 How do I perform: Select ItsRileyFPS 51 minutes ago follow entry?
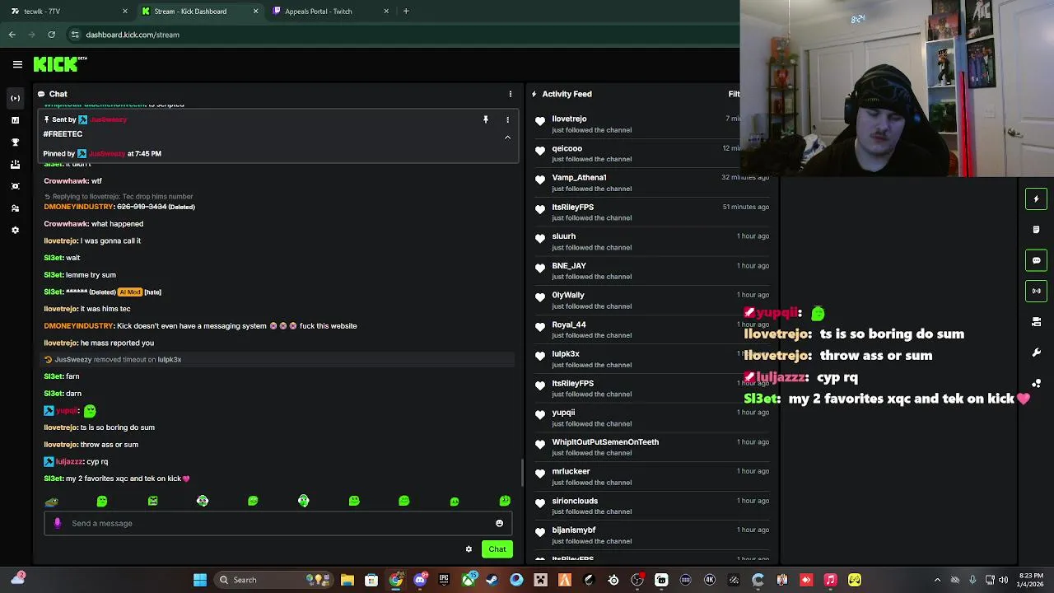pos(652,212)
